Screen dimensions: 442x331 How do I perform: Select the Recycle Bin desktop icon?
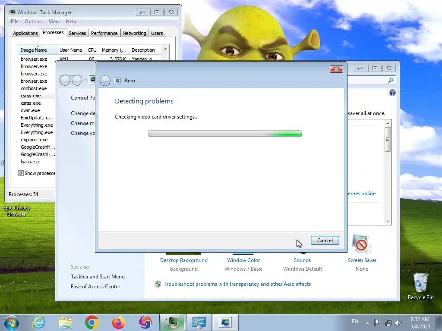pos(420,287)
